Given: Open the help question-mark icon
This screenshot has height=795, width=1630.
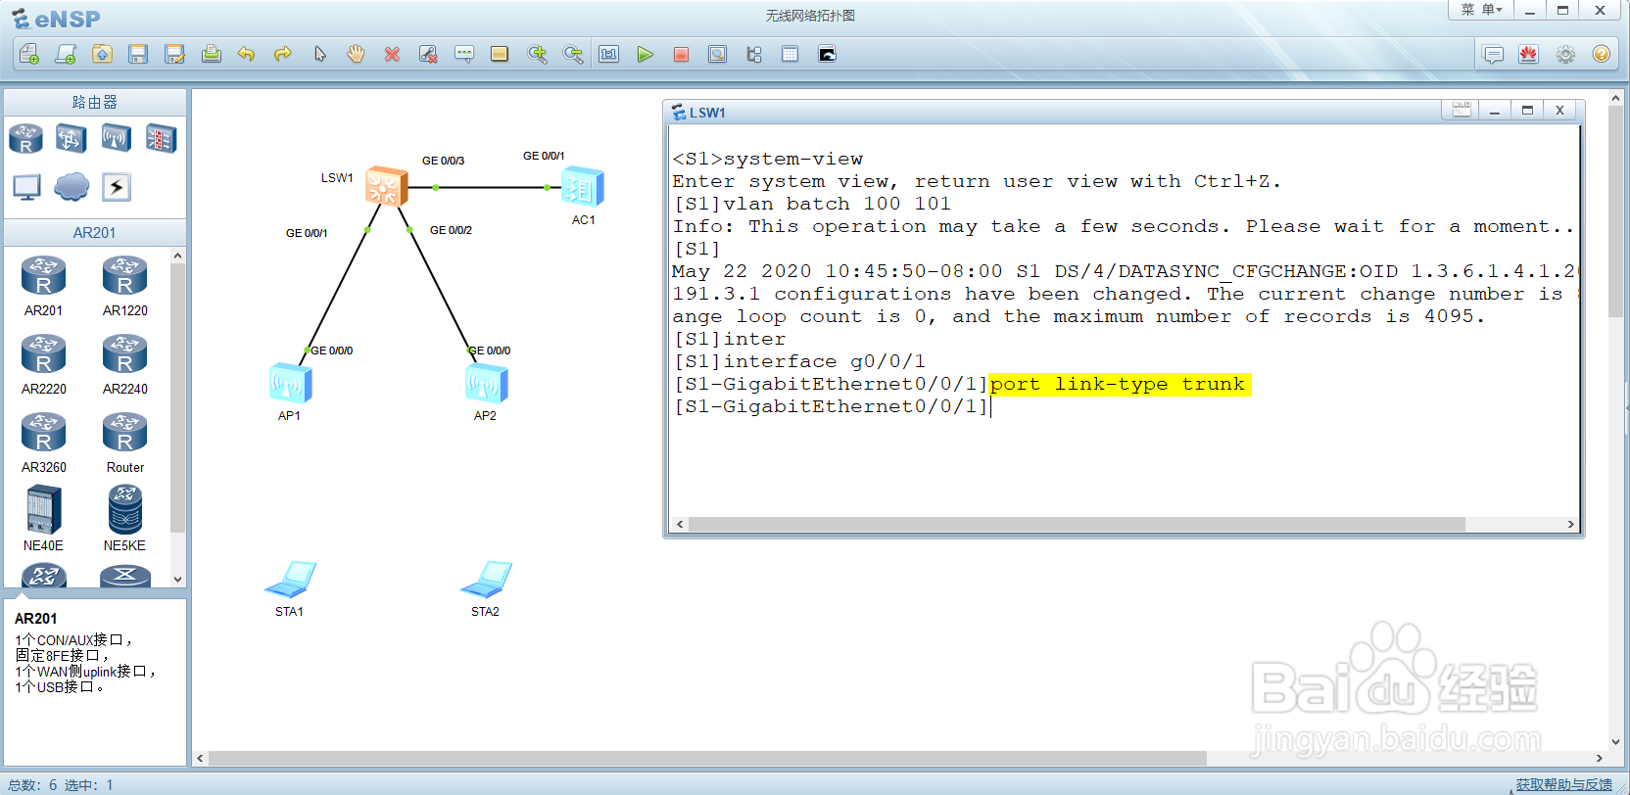Looking at the screenshot, I should click(x=1601, y=54).
